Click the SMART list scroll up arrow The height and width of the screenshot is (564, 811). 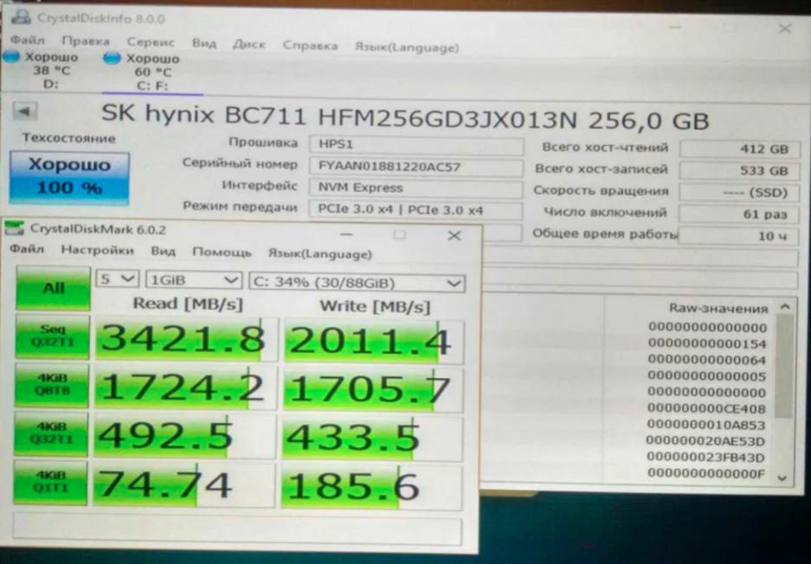[785, 306]
